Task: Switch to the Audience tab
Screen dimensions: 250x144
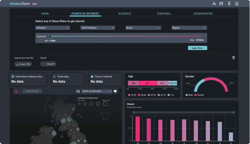Action: [x=124, y=14]
